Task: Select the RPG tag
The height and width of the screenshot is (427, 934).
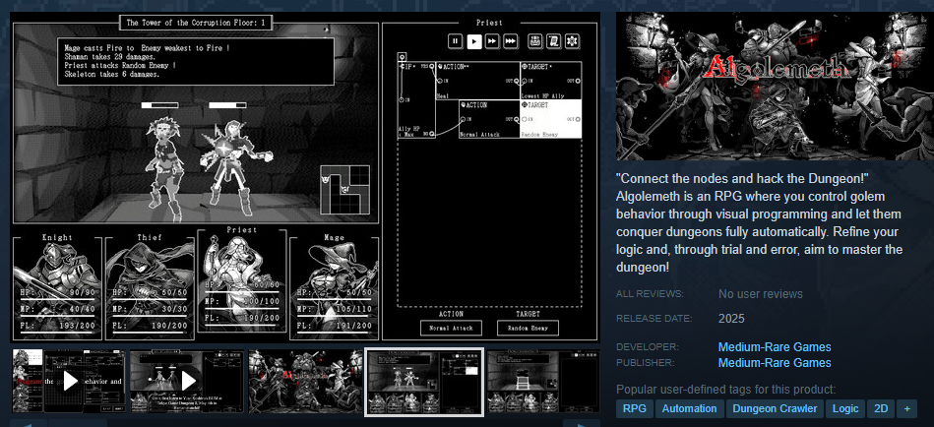Action: click(x=634, y=408)
